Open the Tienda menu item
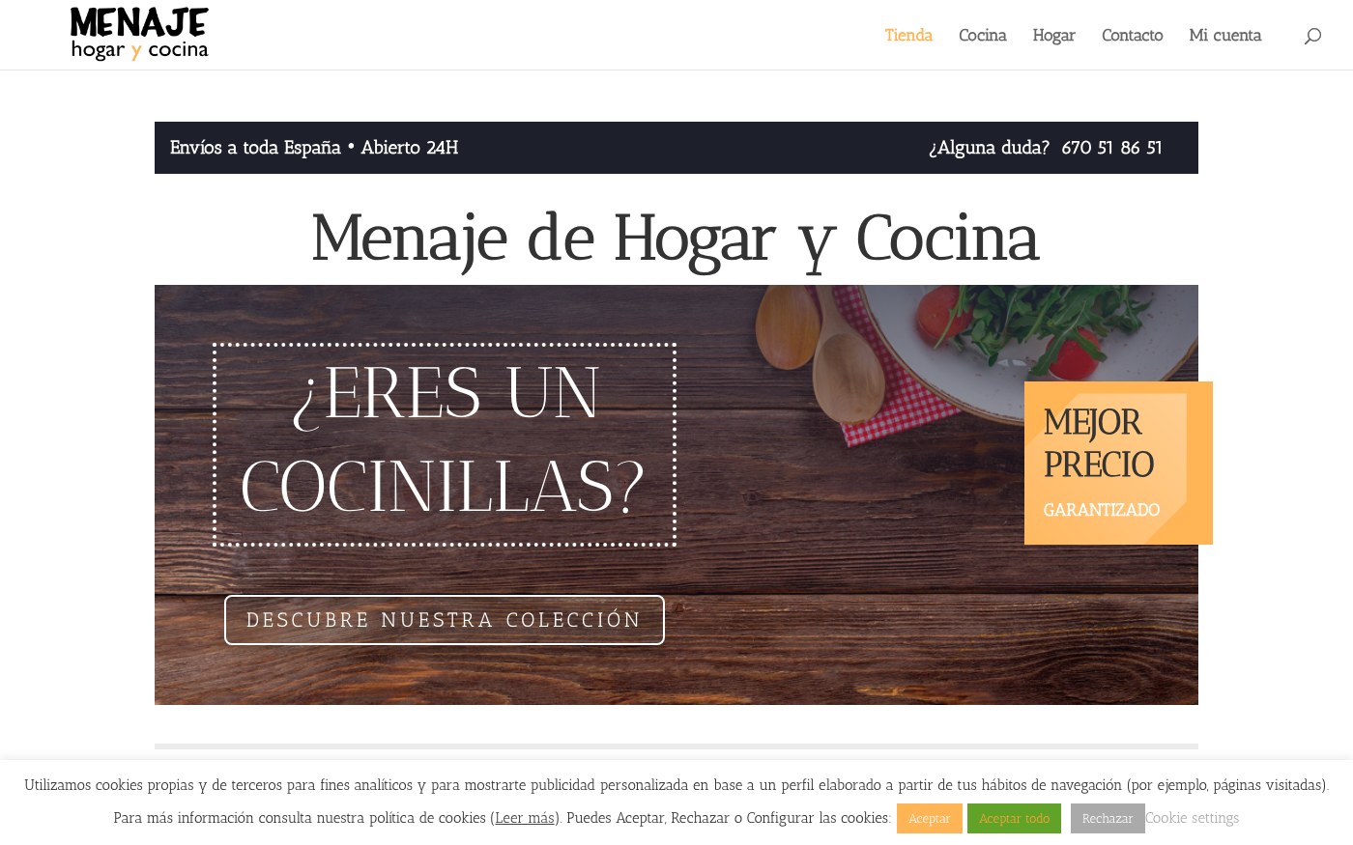This screenshot has height=845, width=1353. [908, 35]
